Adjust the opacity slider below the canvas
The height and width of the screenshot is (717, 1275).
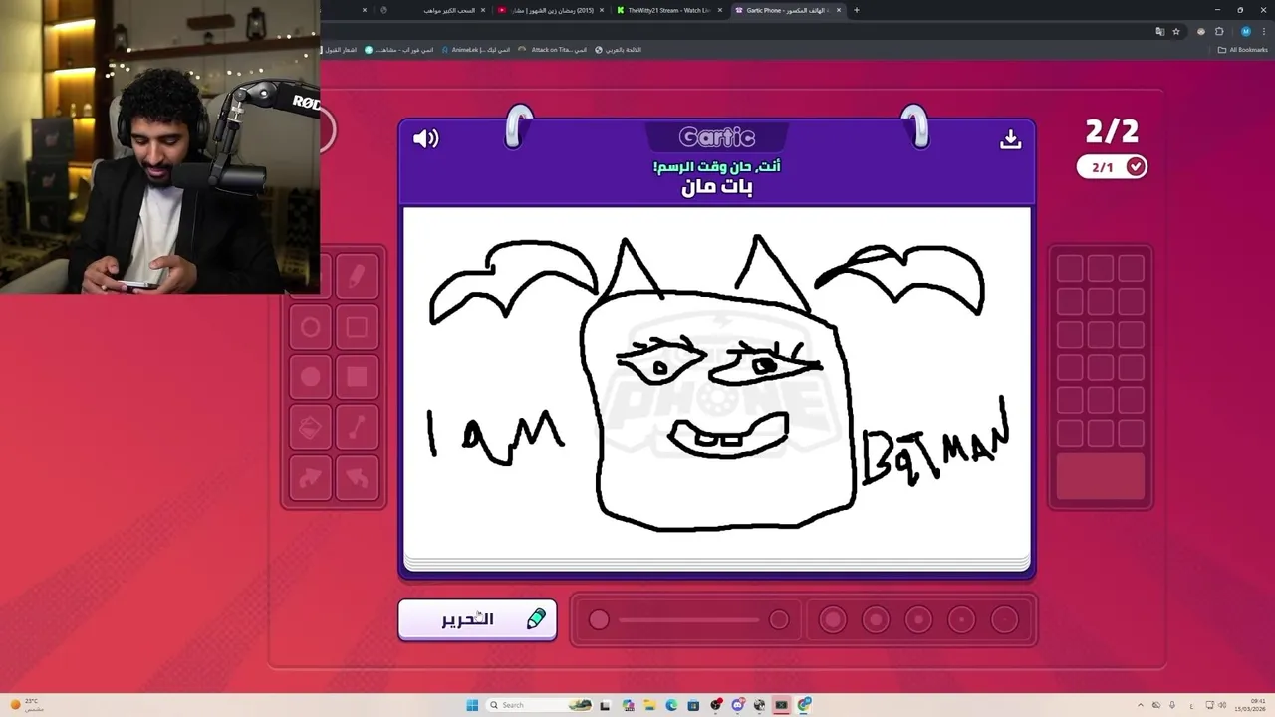point(688,620)
